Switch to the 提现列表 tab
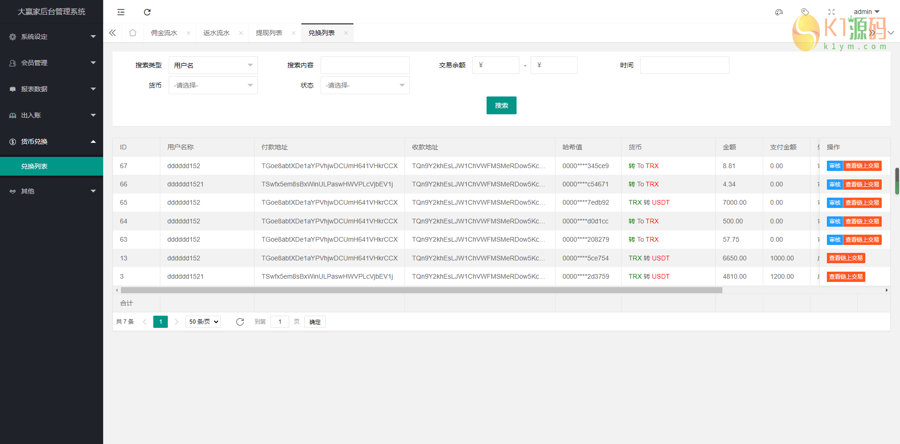 [269, 33]
